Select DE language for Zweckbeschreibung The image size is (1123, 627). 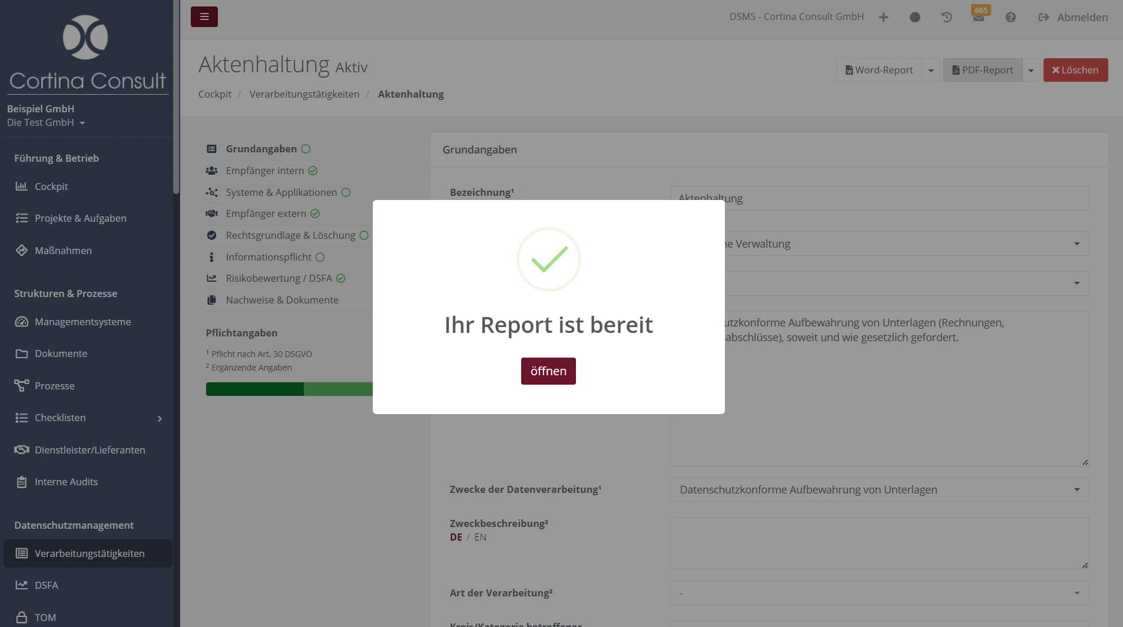pos(456,537)
